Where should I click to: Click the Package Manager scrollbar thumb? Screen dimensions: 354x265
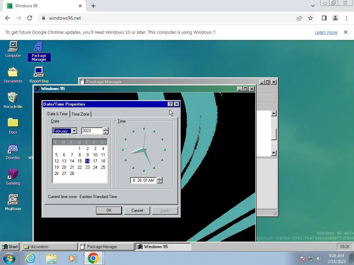(x=274, y=134)
